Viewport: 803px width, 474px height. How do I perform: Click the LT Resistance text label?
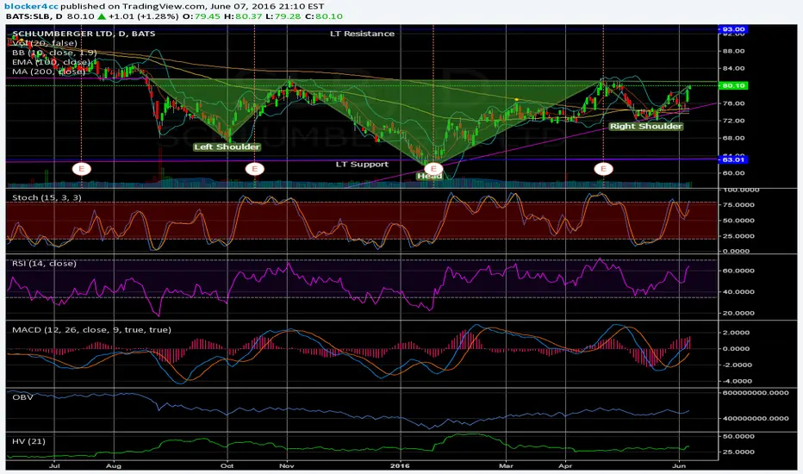[362, 34]
